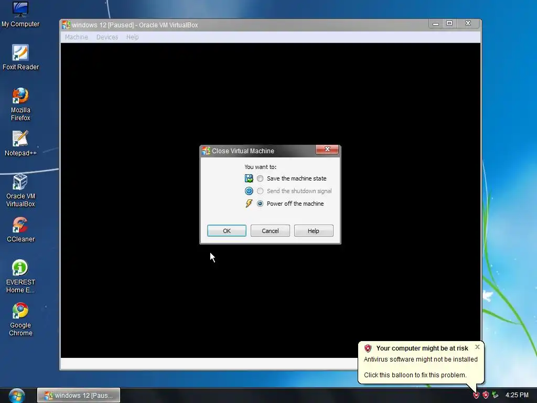The image size is (537, 403).
Task: Confirm with the OK button
Action: pos(227,231)
